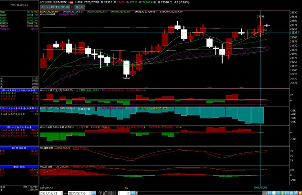Click the 保留空間 value field
This screenshot has width=302, height=195.
[x=122, y=193]
